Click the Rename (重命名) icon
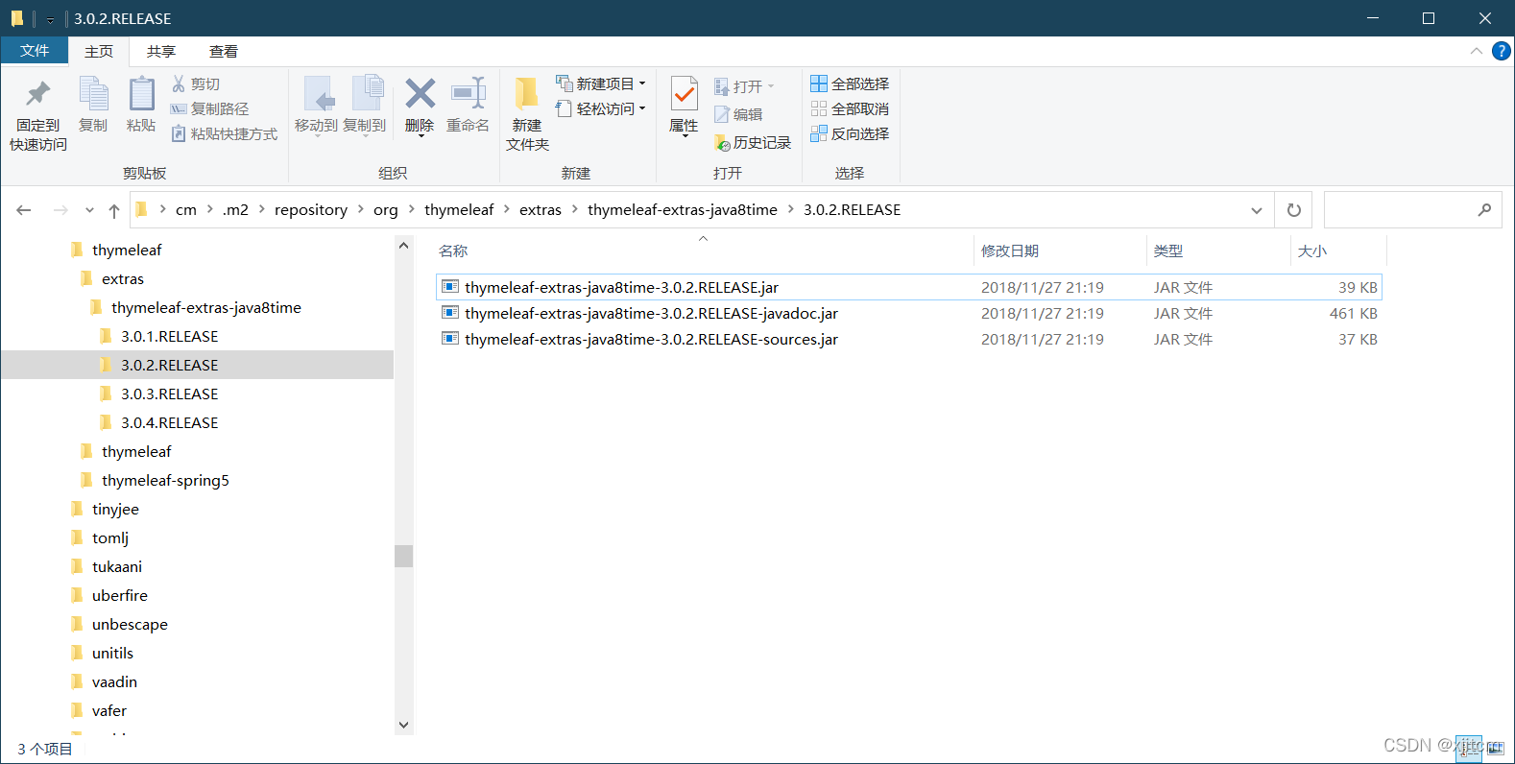The image size is (1515, 764). (x=469, y=94)
